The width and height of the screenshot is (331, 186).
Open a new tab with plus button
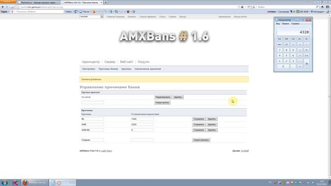click(106, 2)
